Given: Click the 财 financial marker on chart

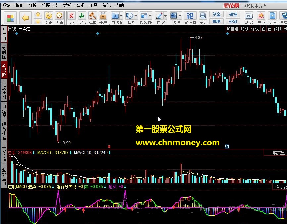Looking at the screenshot, I should [x=227, y=146].
